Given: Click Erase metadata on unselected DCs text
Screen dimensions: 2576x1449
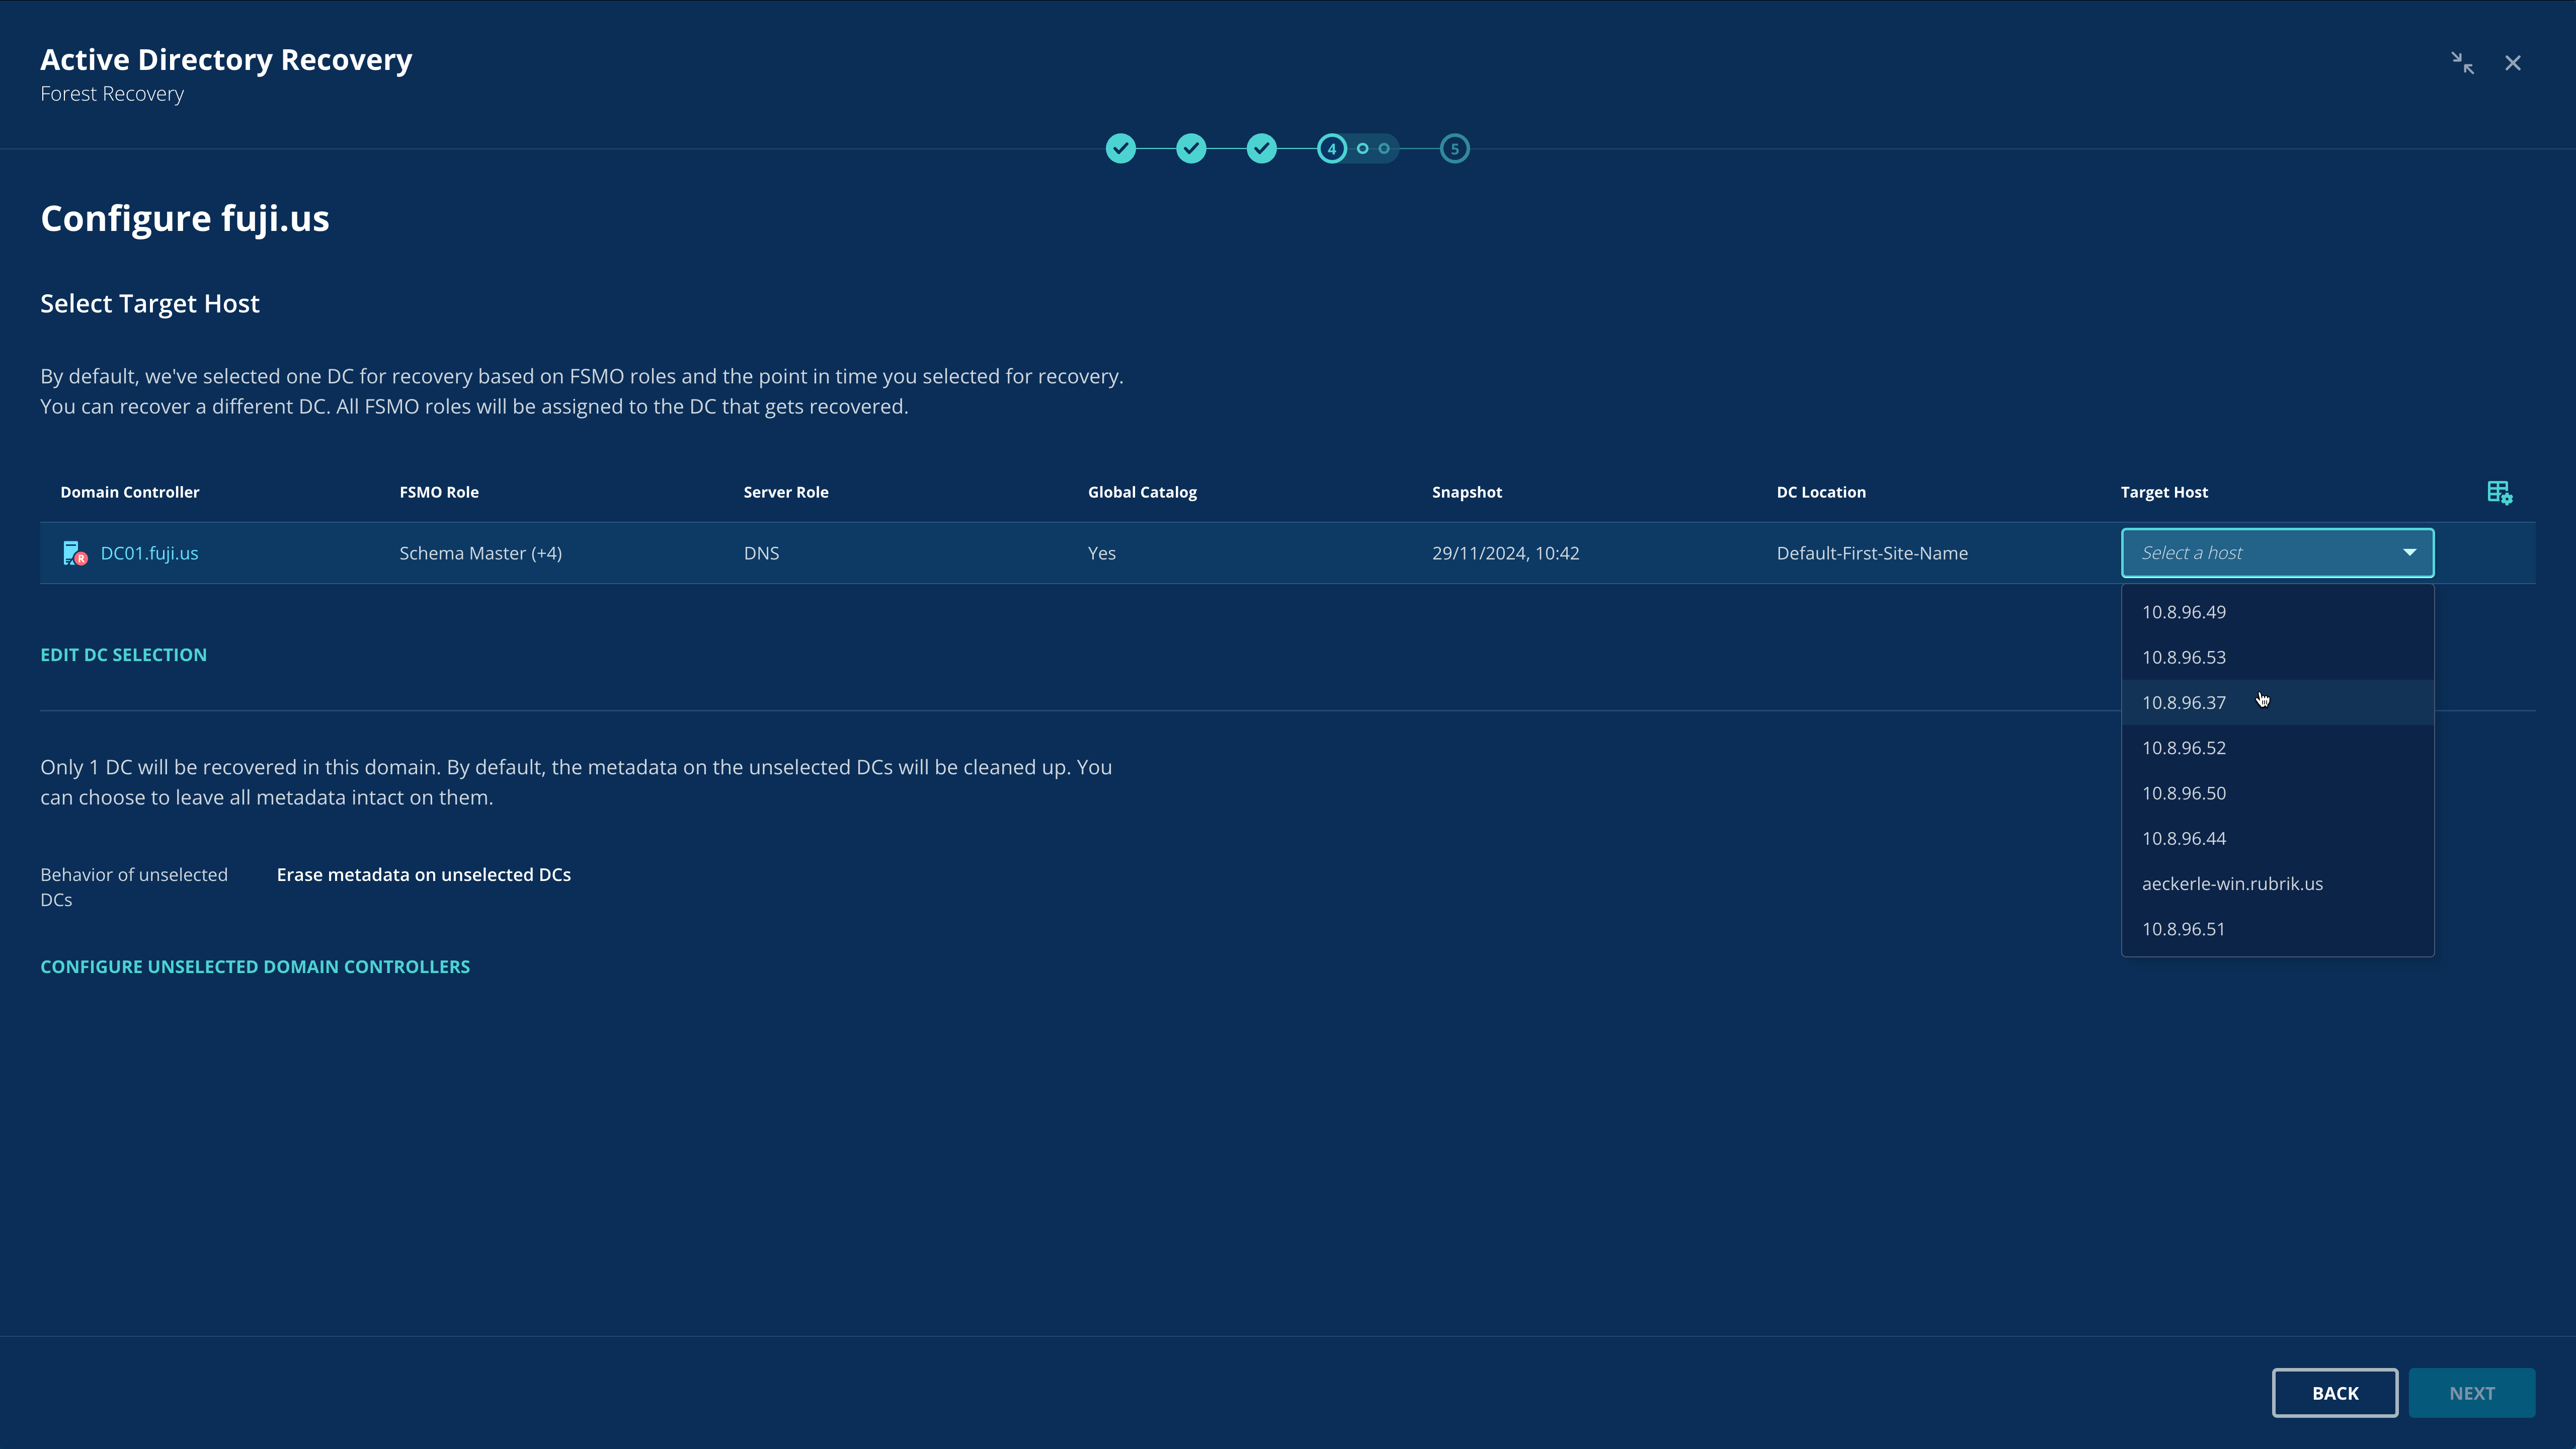Looking at the screenshot, I should point(424,874).
